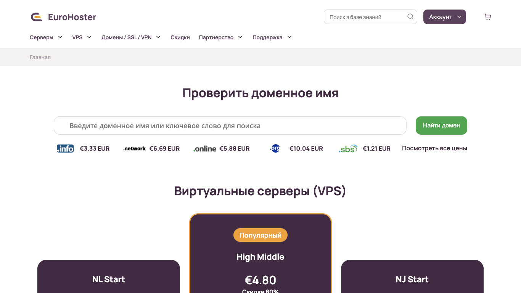Expand the Аккаунт dropdown
521x293 pixels.
pos(444,17)
